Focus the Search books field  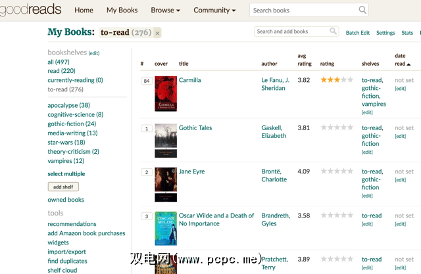304,11
